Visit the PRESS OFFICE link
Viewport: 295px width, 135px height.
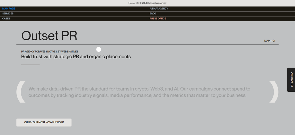pyautogui.click(x=158, y=18)
